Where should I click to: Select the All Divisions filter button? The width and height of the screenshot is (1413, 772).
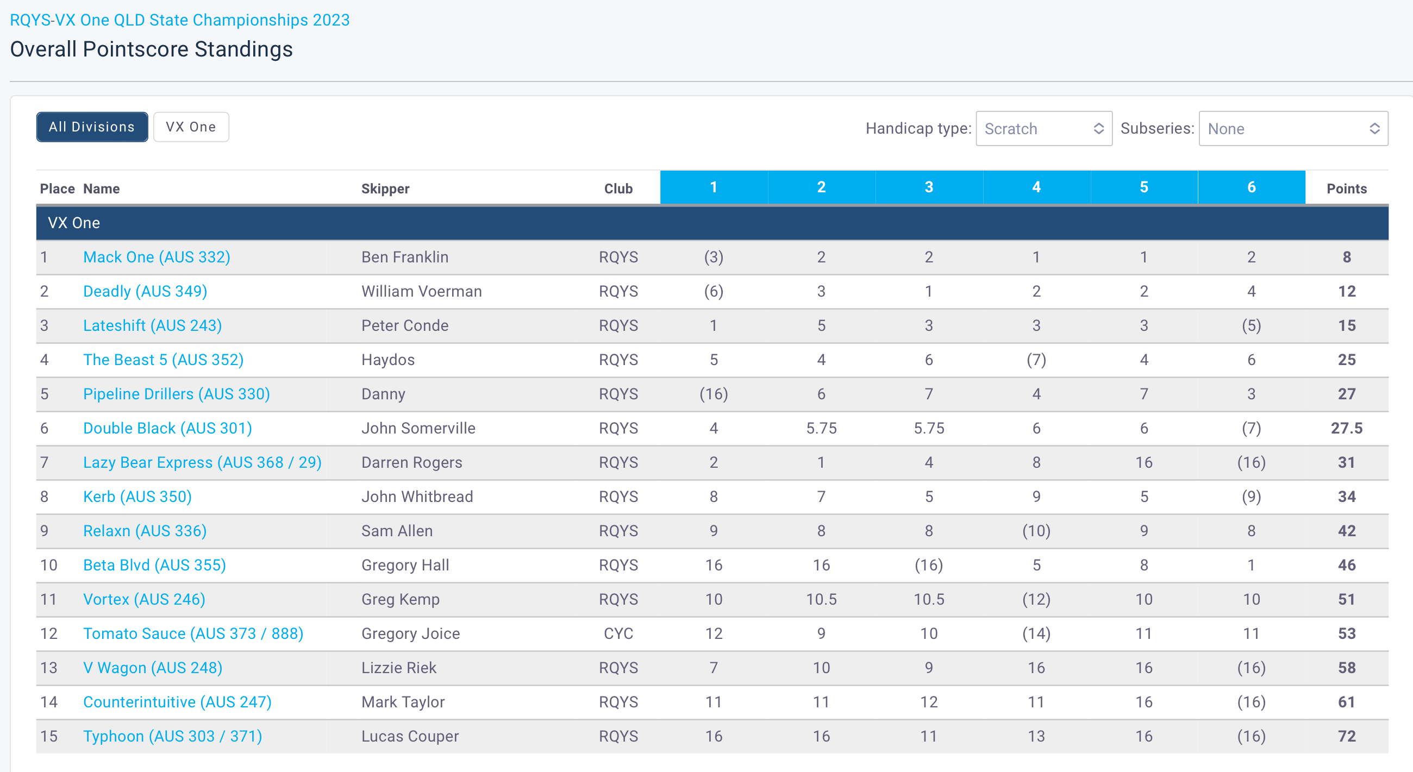point(92,127)
